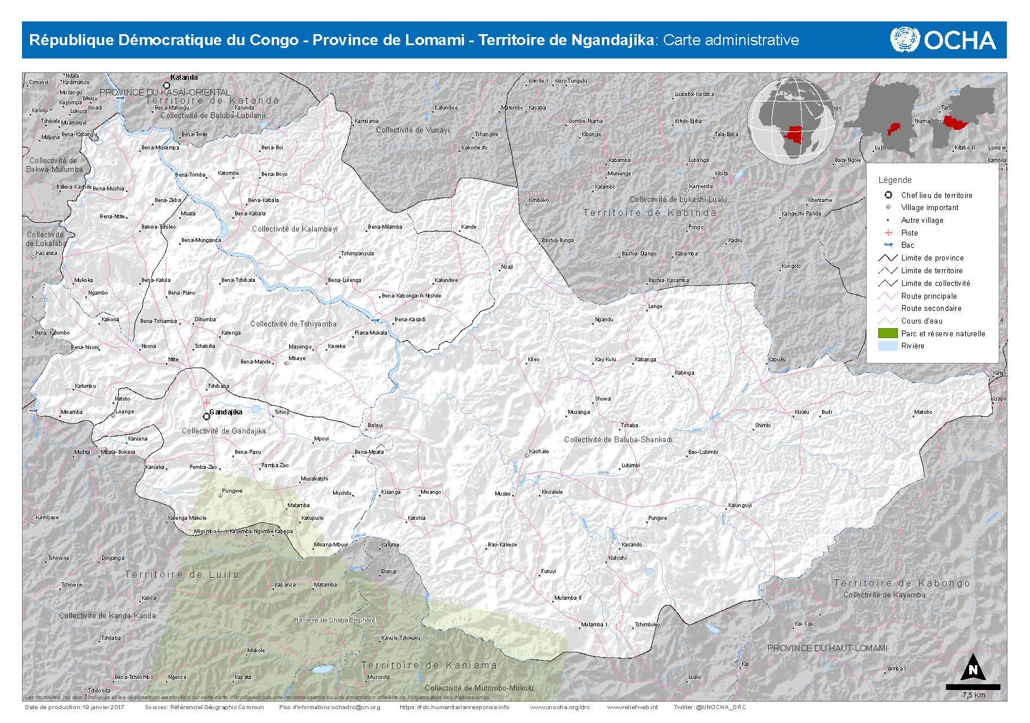Click the Village important legend symbol
The width and height of the screenshot is (1030, 723).
[888, 207]
